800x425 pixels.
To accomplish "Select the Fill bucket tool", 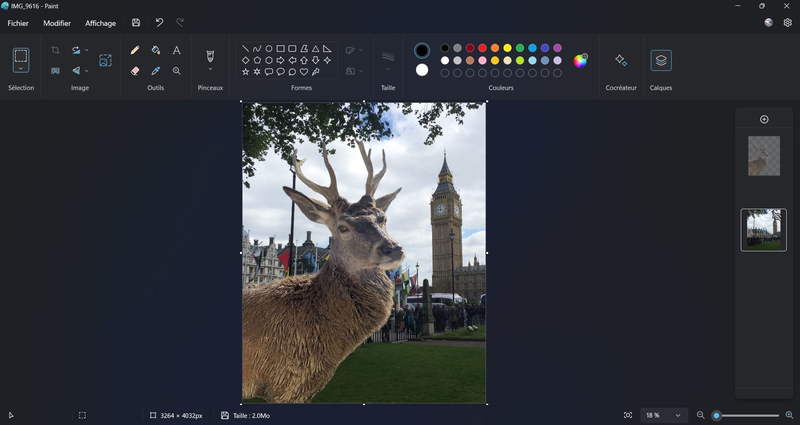I will click(x=156, y=50).
